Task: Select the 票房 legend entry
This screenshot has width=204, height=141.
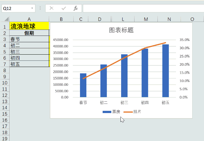Action: click(111, 112)
